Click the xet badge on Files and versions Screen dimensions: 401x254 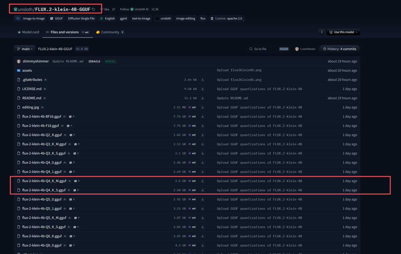pos(85,32)
